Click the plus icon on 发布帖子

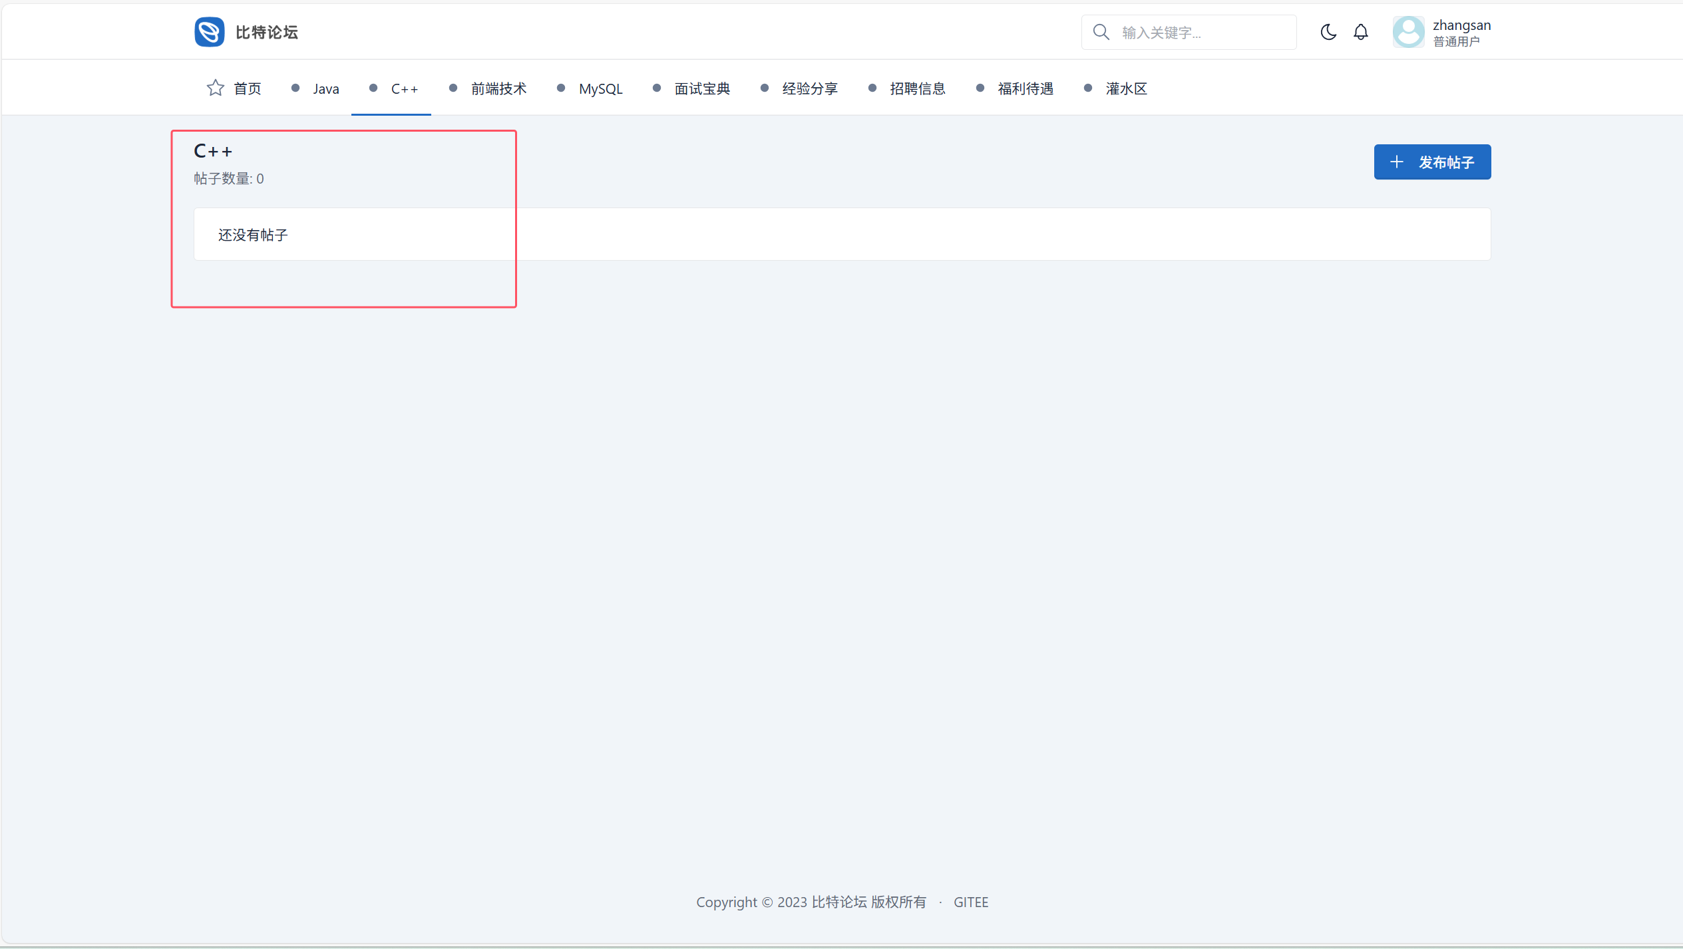coord(1397,162)
